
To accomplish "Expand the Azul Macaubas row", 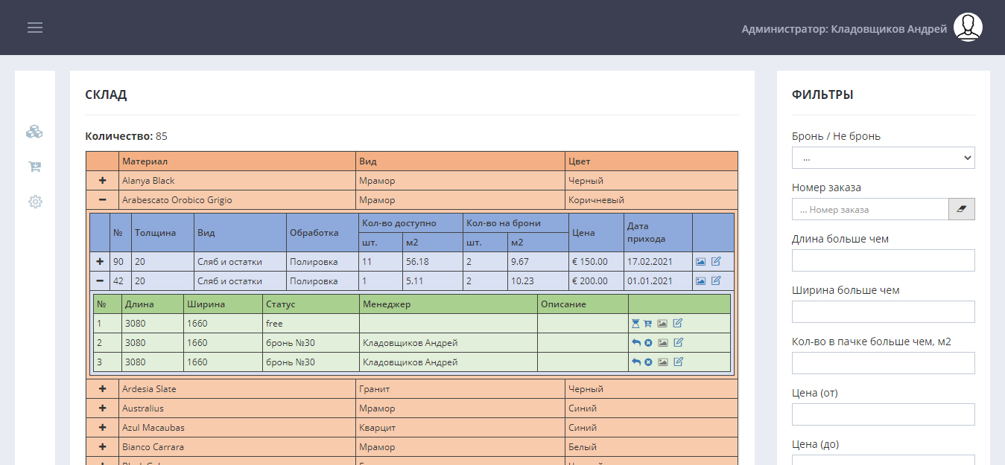I will [102, 428].
